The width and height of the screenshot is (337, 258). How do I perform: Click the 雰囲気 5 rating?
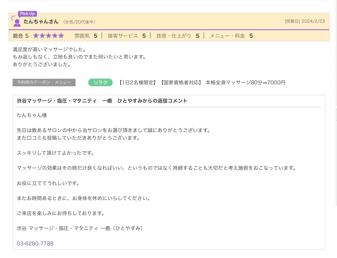[86, 36]
